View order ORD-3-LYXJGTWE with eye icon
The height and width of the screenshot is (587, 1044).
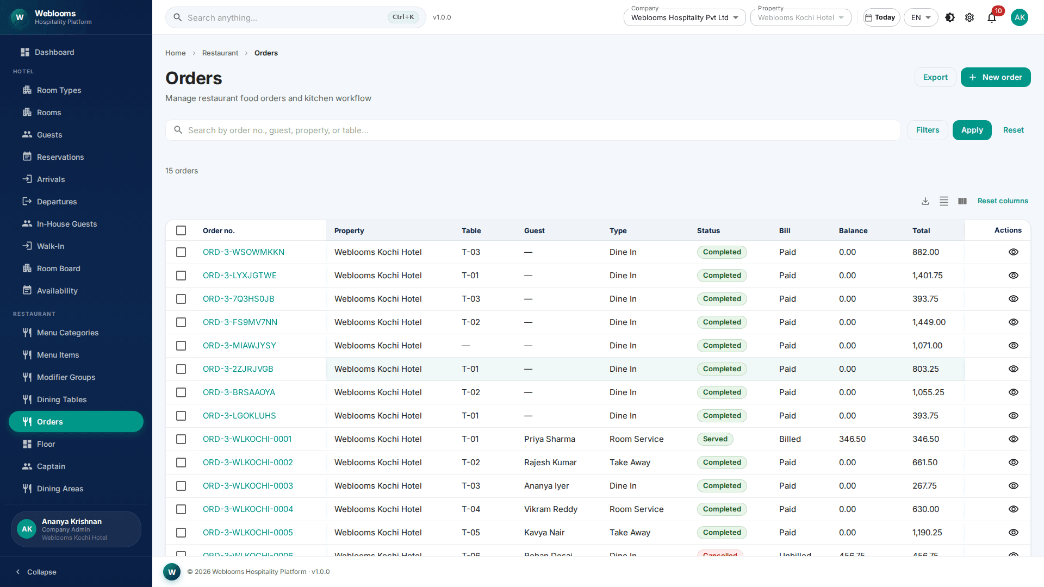click(1014, 276)
